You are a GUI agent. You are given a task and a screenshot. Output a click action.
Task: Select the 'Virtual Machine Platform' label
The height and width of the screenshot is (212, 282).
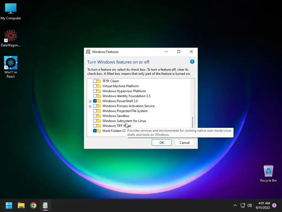click(121, 86)
